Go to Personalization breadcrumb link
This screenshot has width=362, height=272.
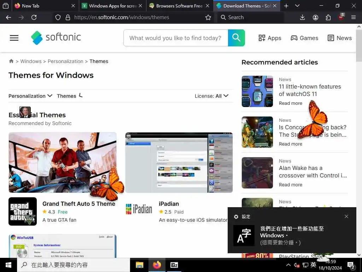click(65, 61)
